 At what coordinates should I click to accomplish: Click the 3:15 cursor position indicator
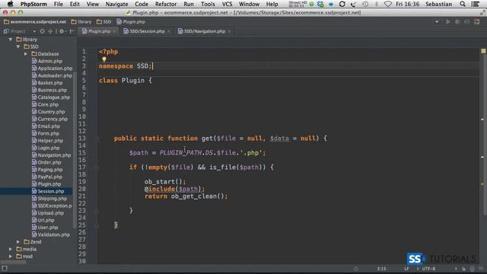pos(381,269)
